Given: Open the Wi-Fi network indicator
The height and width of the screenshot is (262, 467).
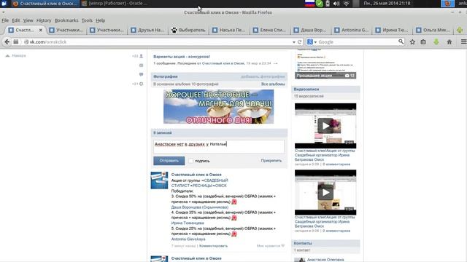Looking at the screenshot, I should pos(346,4).
